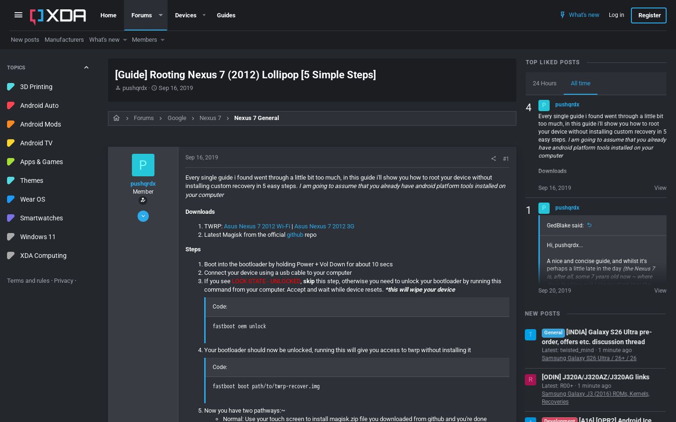Go to the Home nav item

(108, 15)
